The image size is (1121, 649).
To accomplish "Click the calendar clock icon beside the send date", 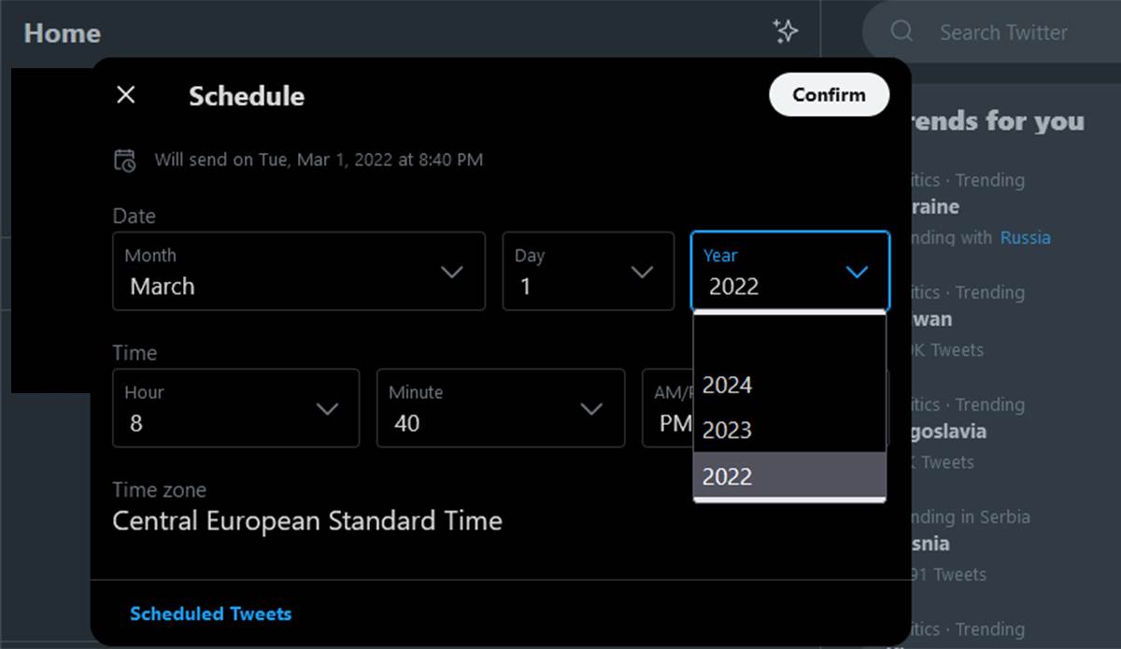I will pos(124,160).
